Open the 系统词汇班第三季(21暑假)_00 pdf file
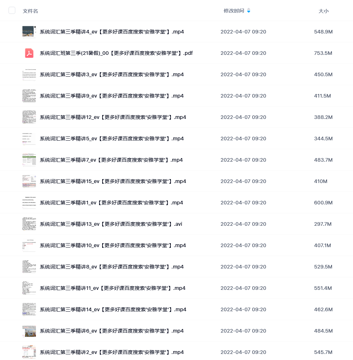This screenshot has height=360, width=353. [116, 53]
